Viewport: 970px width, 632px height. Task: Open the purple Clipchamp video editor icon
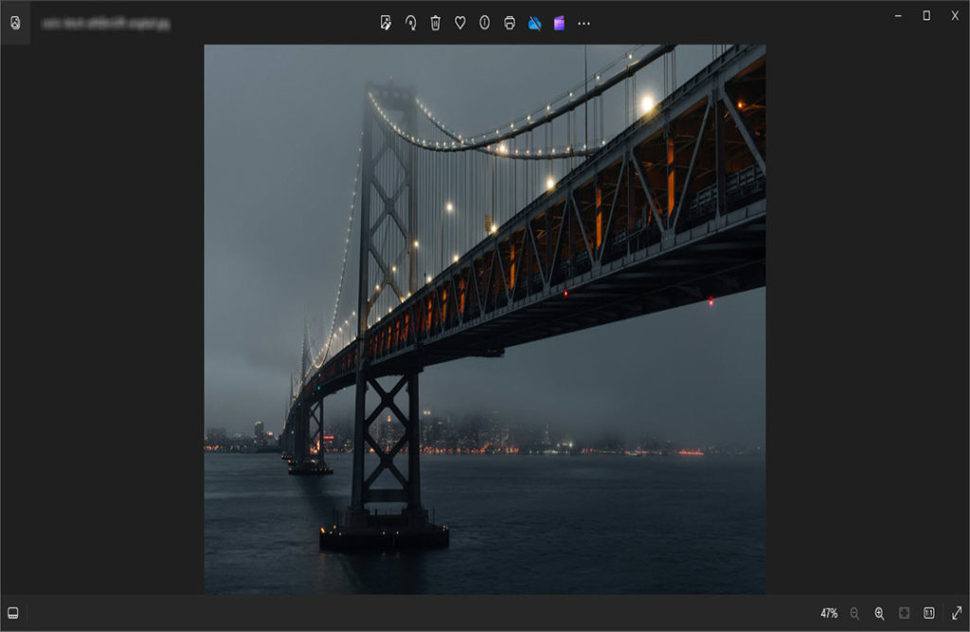pos(559,23)
